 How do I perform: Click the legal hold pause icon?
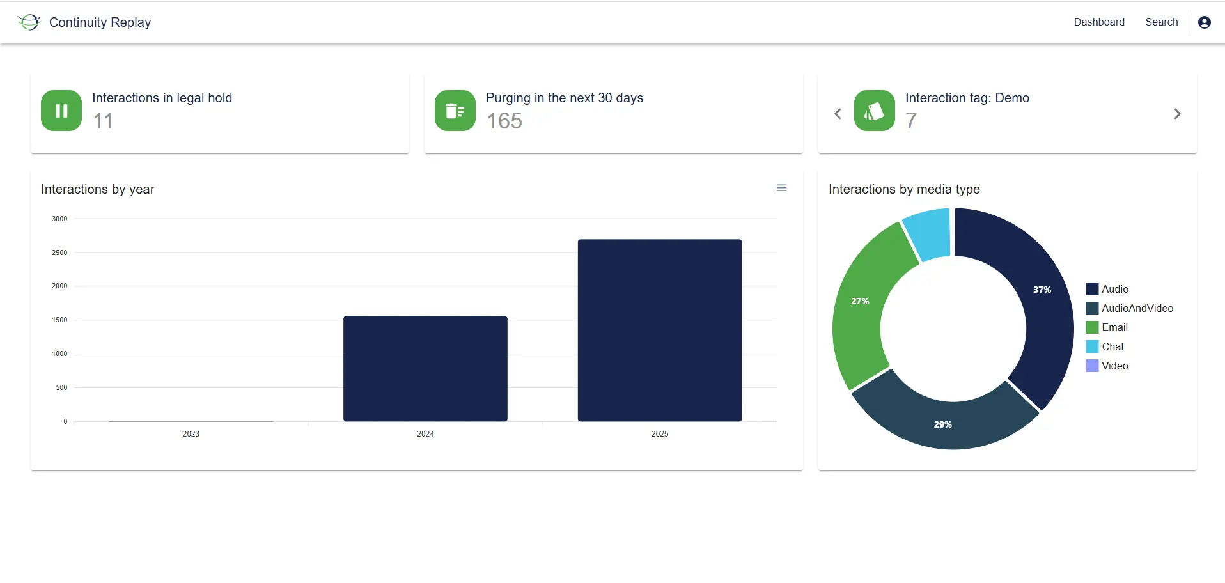pos(61,111)
